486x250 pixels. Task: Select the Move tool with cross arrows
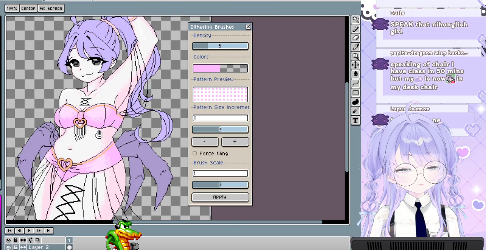tap(356, 65)
